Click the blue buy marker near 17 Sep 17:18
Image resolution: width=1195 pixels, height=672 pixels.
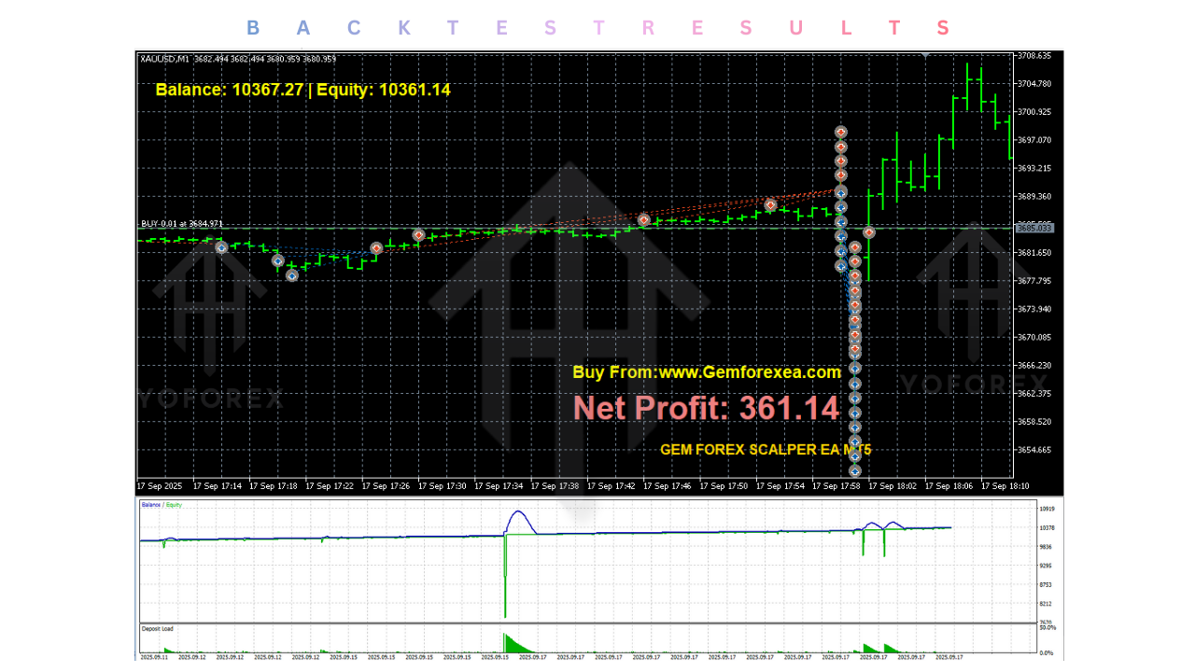[x=278, y=261]
